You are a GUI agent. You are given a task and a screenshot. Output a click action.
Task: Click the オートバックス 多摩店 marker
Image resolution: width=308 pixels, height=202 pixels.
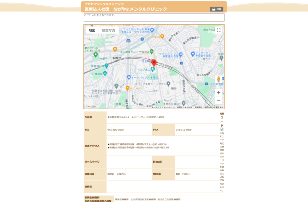pyautogui.click(x=129, y=77)
